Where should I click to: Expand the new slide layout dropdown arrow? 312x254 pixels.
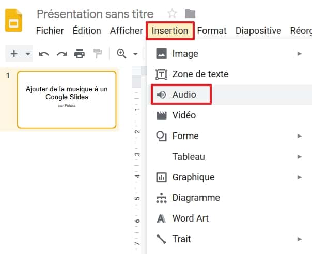click(x=28, y=54)
